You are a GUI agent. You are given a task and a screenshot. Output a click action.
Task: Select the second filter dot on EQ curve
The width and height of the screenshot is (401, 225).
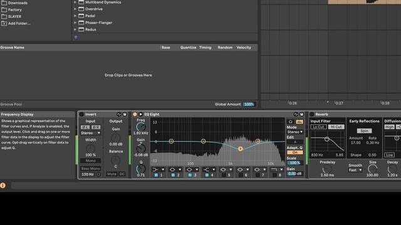pos(203,141)
